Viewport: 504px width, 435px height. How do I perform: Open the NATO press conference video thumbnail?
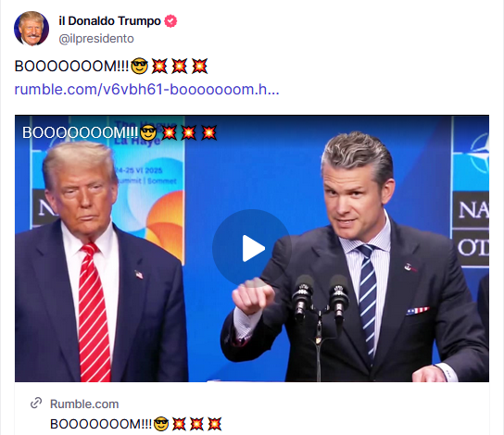252,248
